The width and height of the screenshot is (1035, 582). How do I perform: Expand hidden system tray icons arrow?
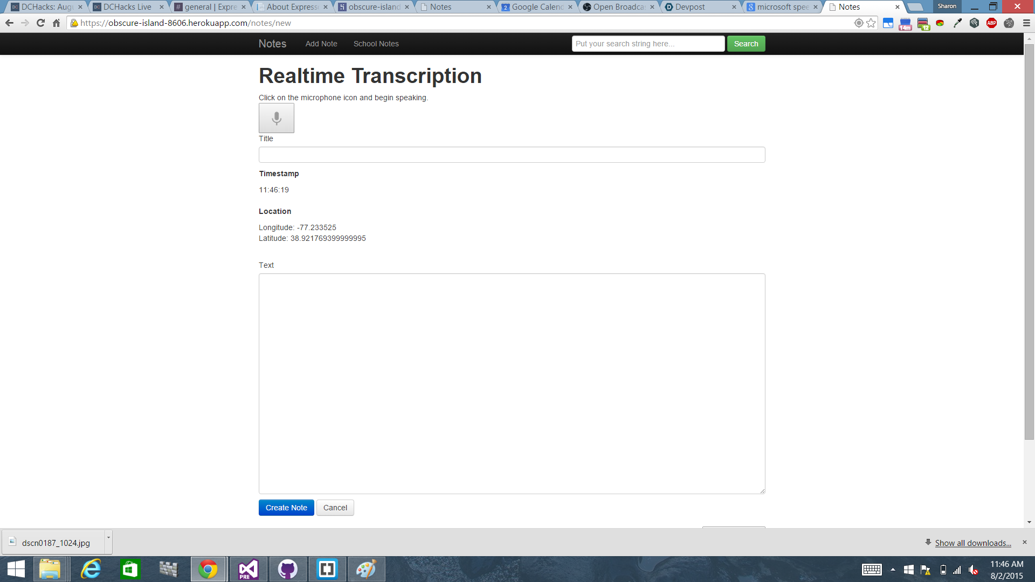pyautogui.click(x=893, y=570)
